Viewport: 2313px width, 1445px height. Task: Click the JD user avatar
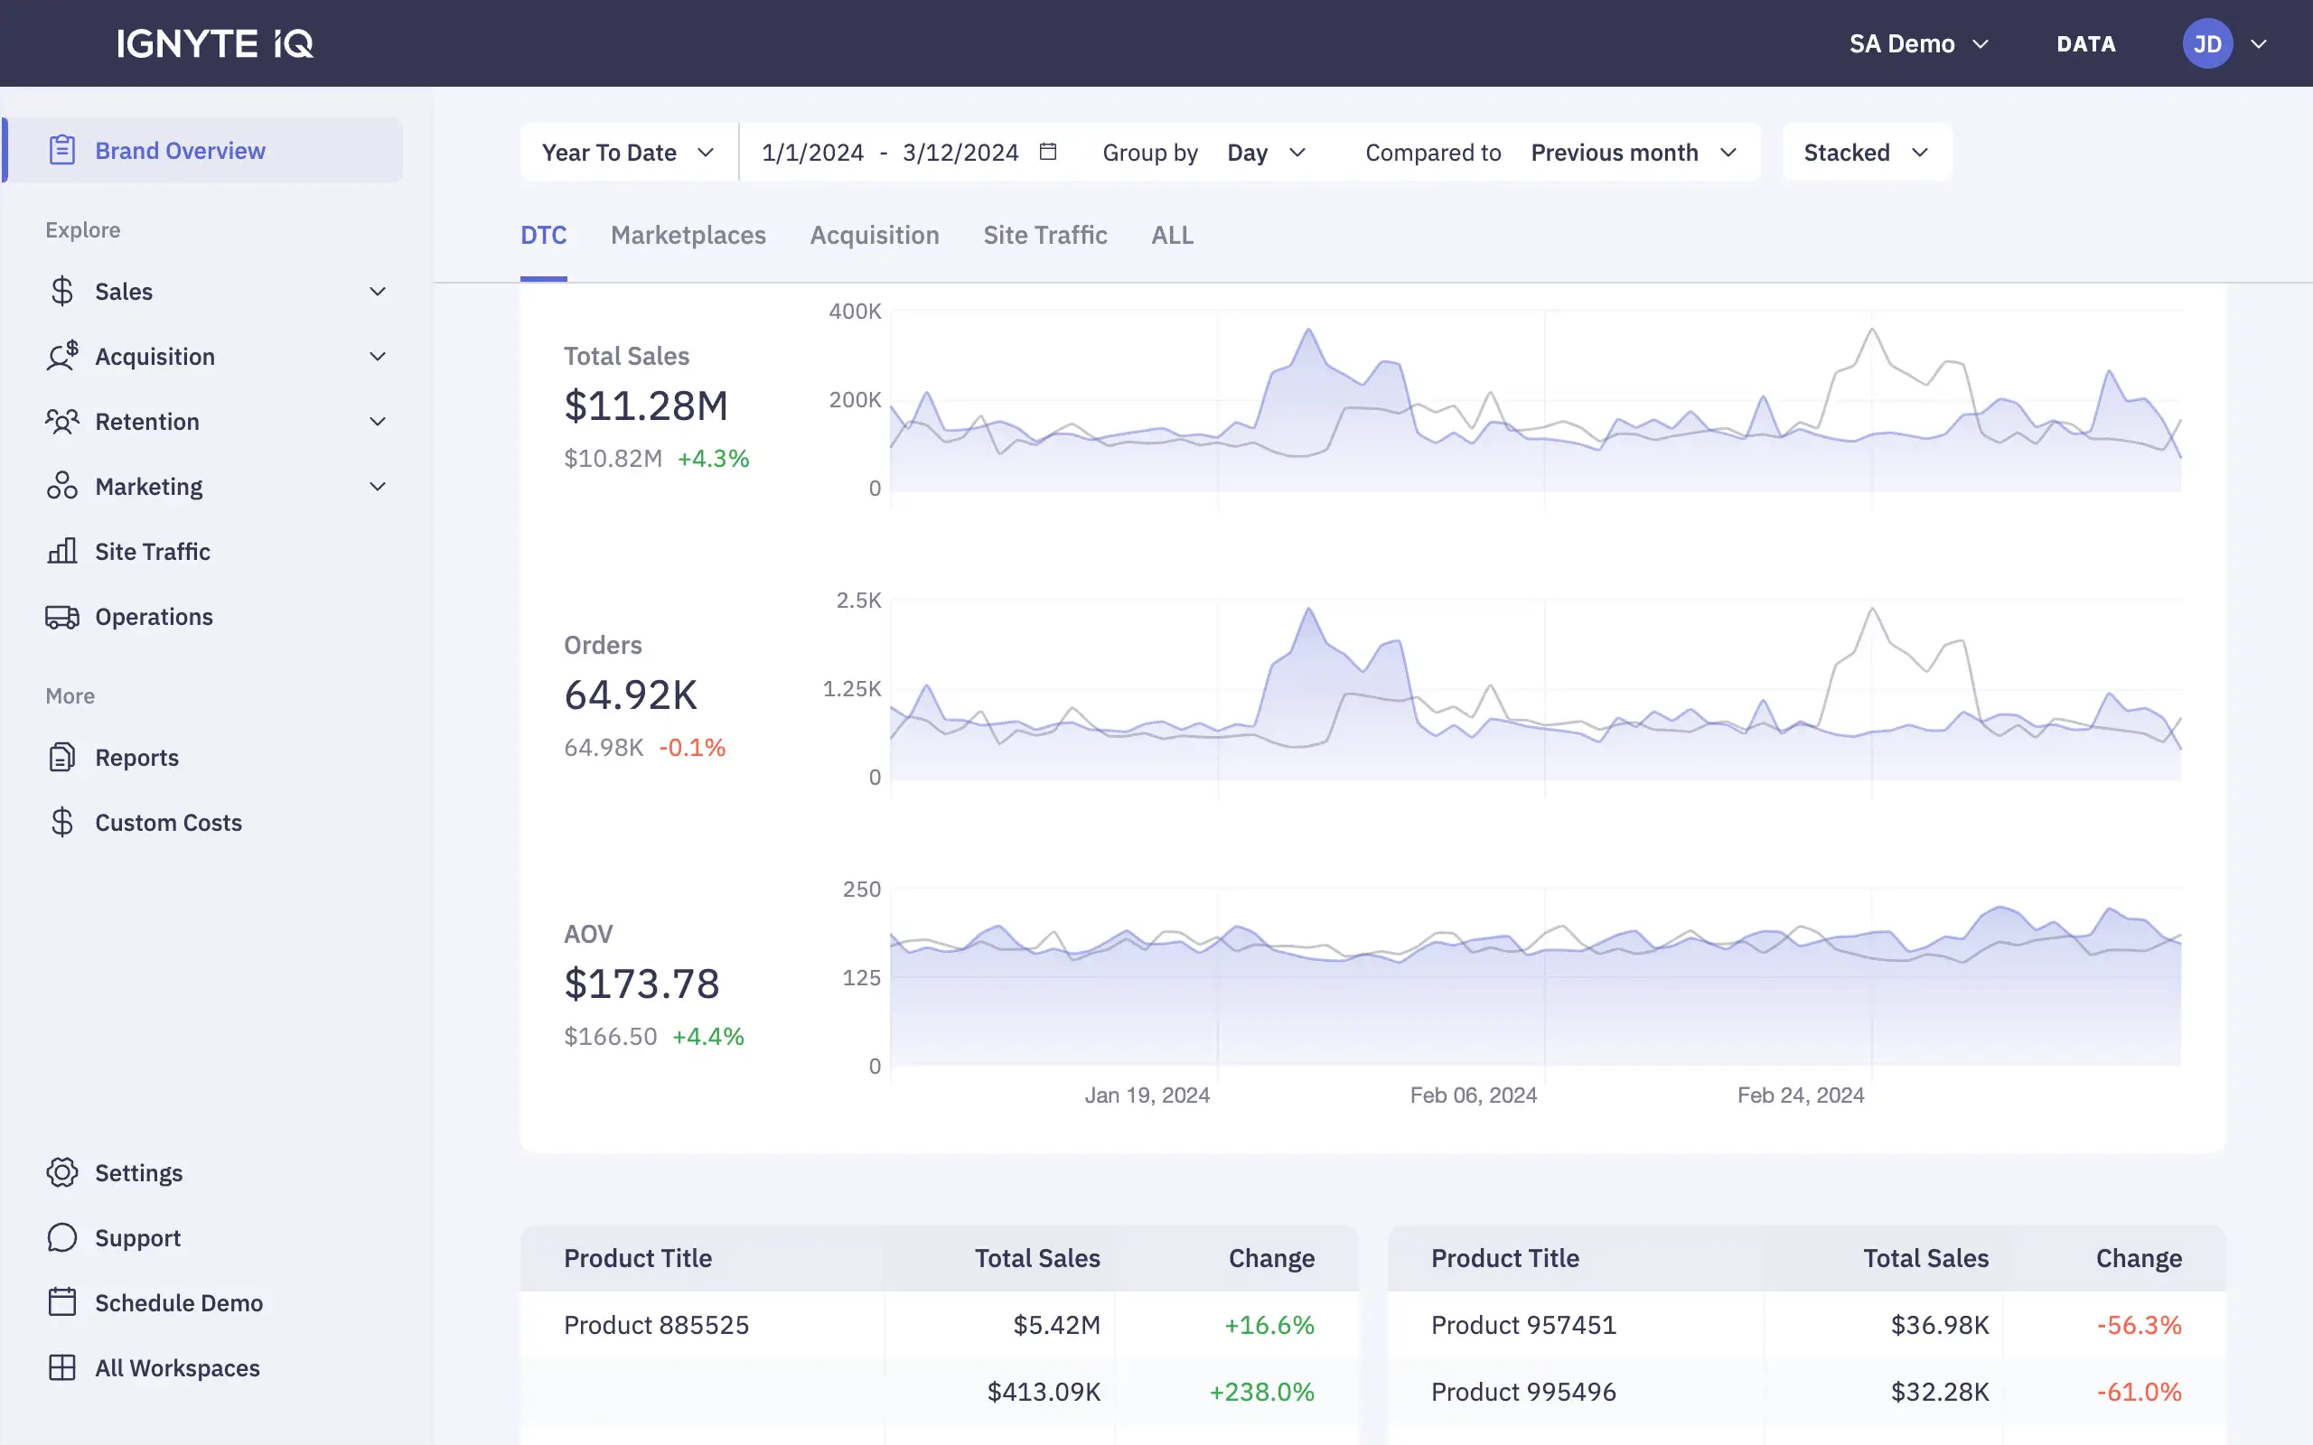pyautogui.click(x=2207, y=44)
